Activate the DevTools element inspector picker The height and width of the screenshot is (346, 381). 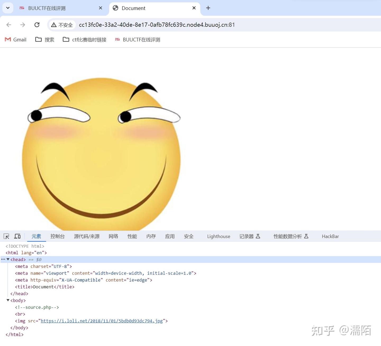point(6,236)
